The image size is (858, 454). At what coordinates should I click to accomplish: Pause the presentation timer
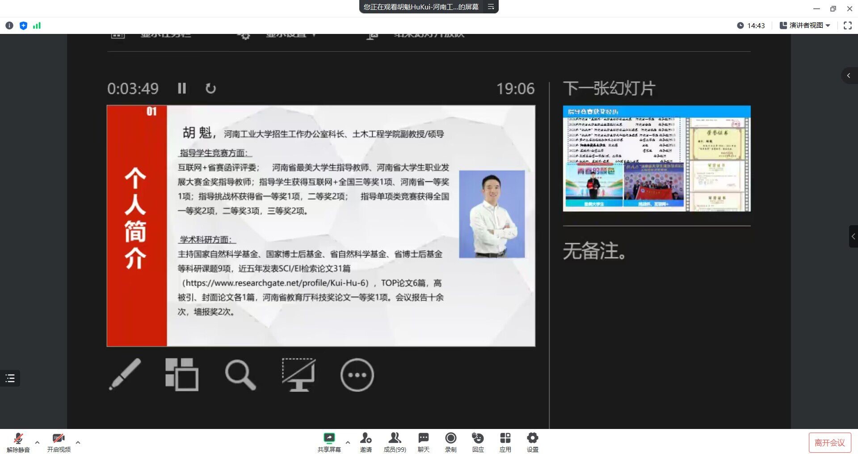coord(182,88)
